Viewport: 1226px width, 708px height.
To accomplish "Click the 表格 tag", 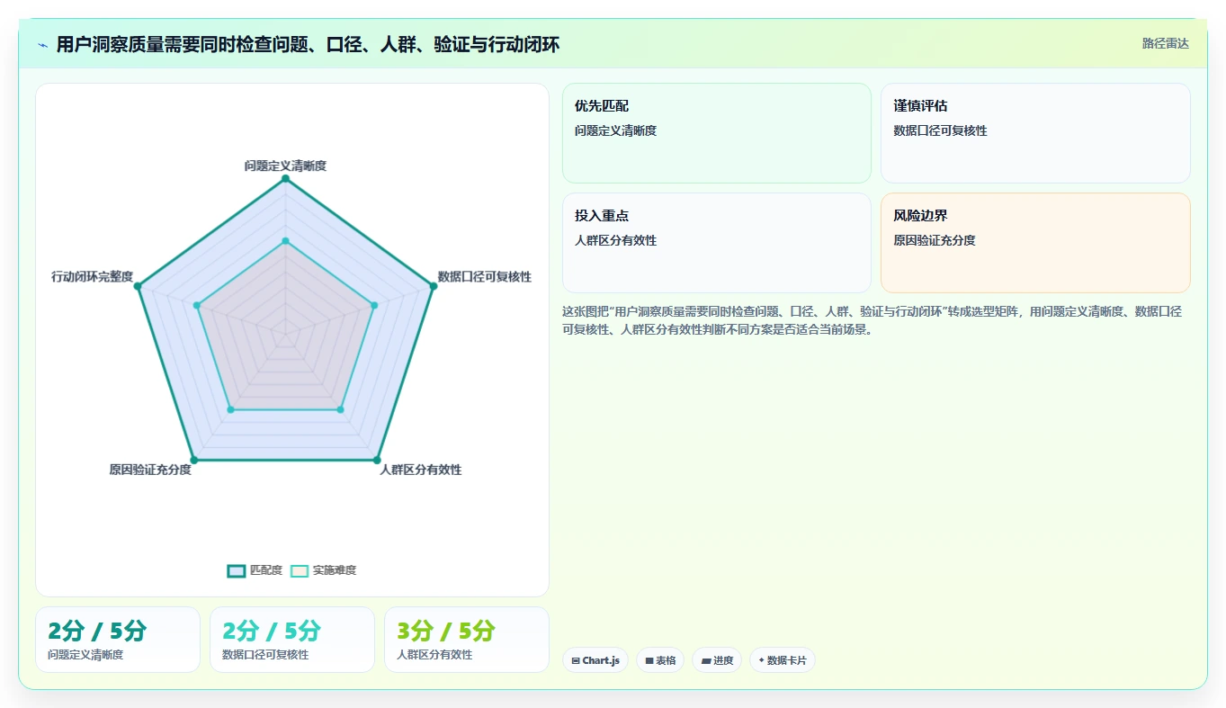I will pos(660,660).
